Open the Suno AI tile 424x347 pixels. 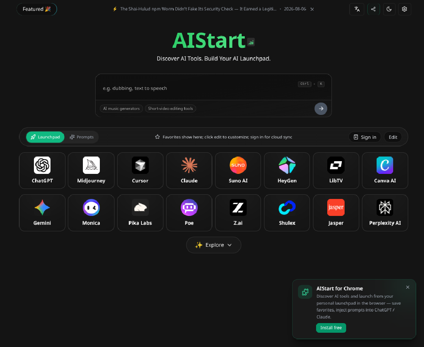point(238,170)
